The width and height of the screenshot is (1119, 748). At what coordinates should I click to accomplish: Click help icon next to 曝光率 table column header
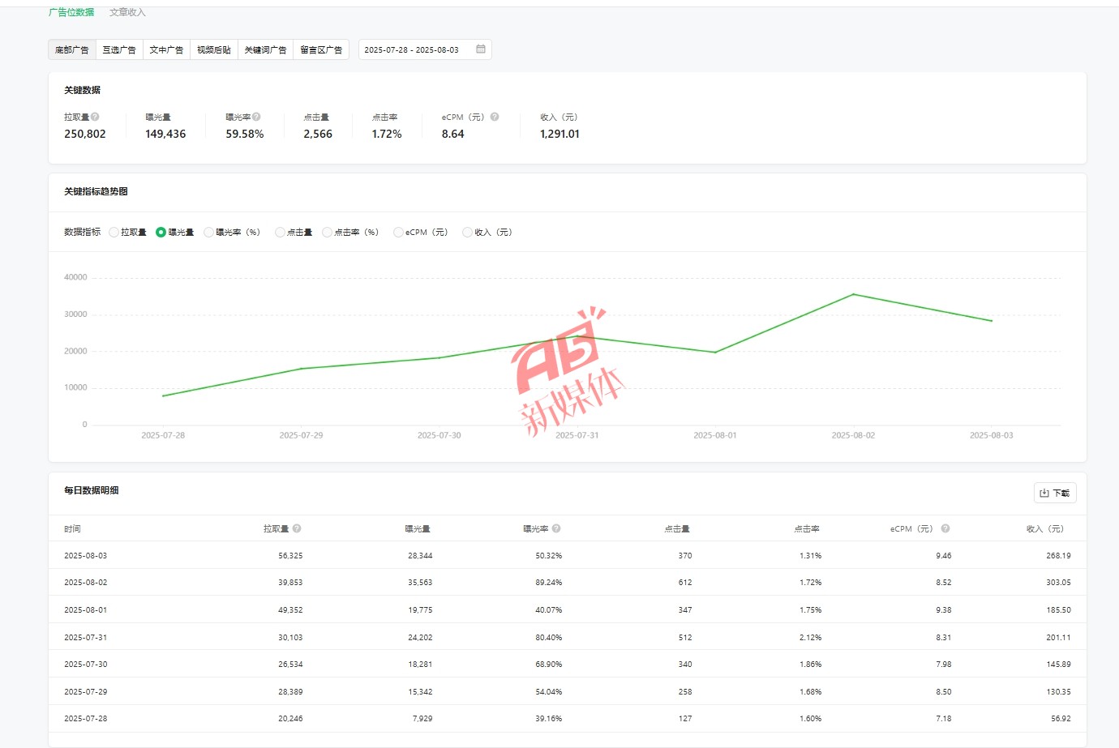[556, 528]
